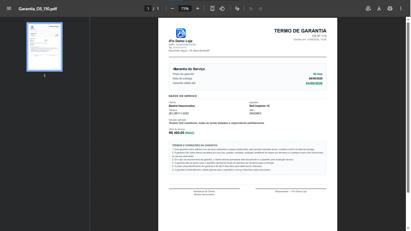Zoom in with the plus icon
The image size is (411, 231).
pos(198,8)
